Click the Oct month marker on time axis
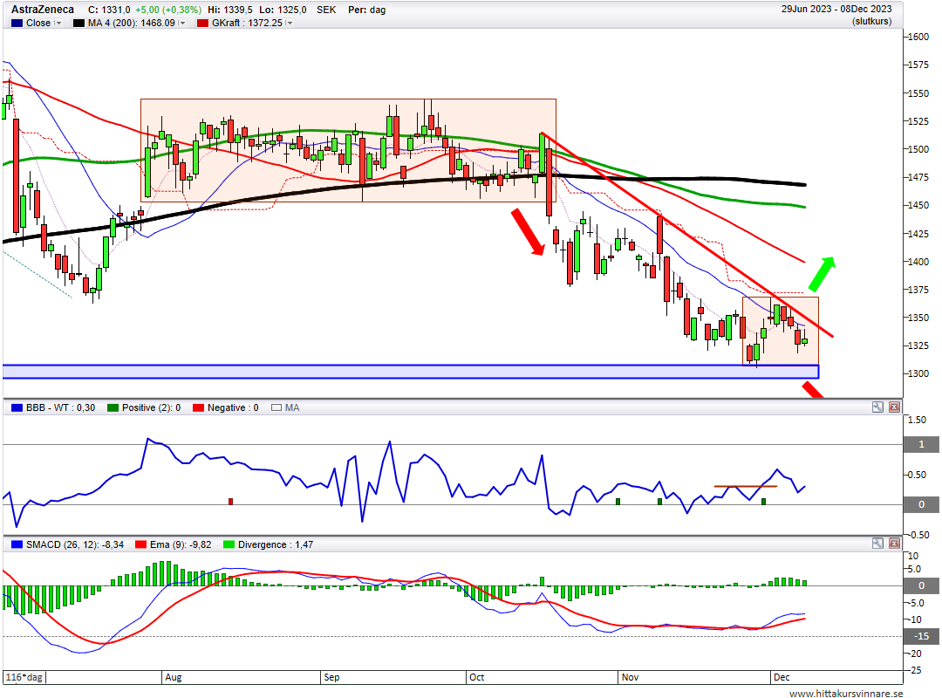This screenshot has width=942, height=698. 477,677
